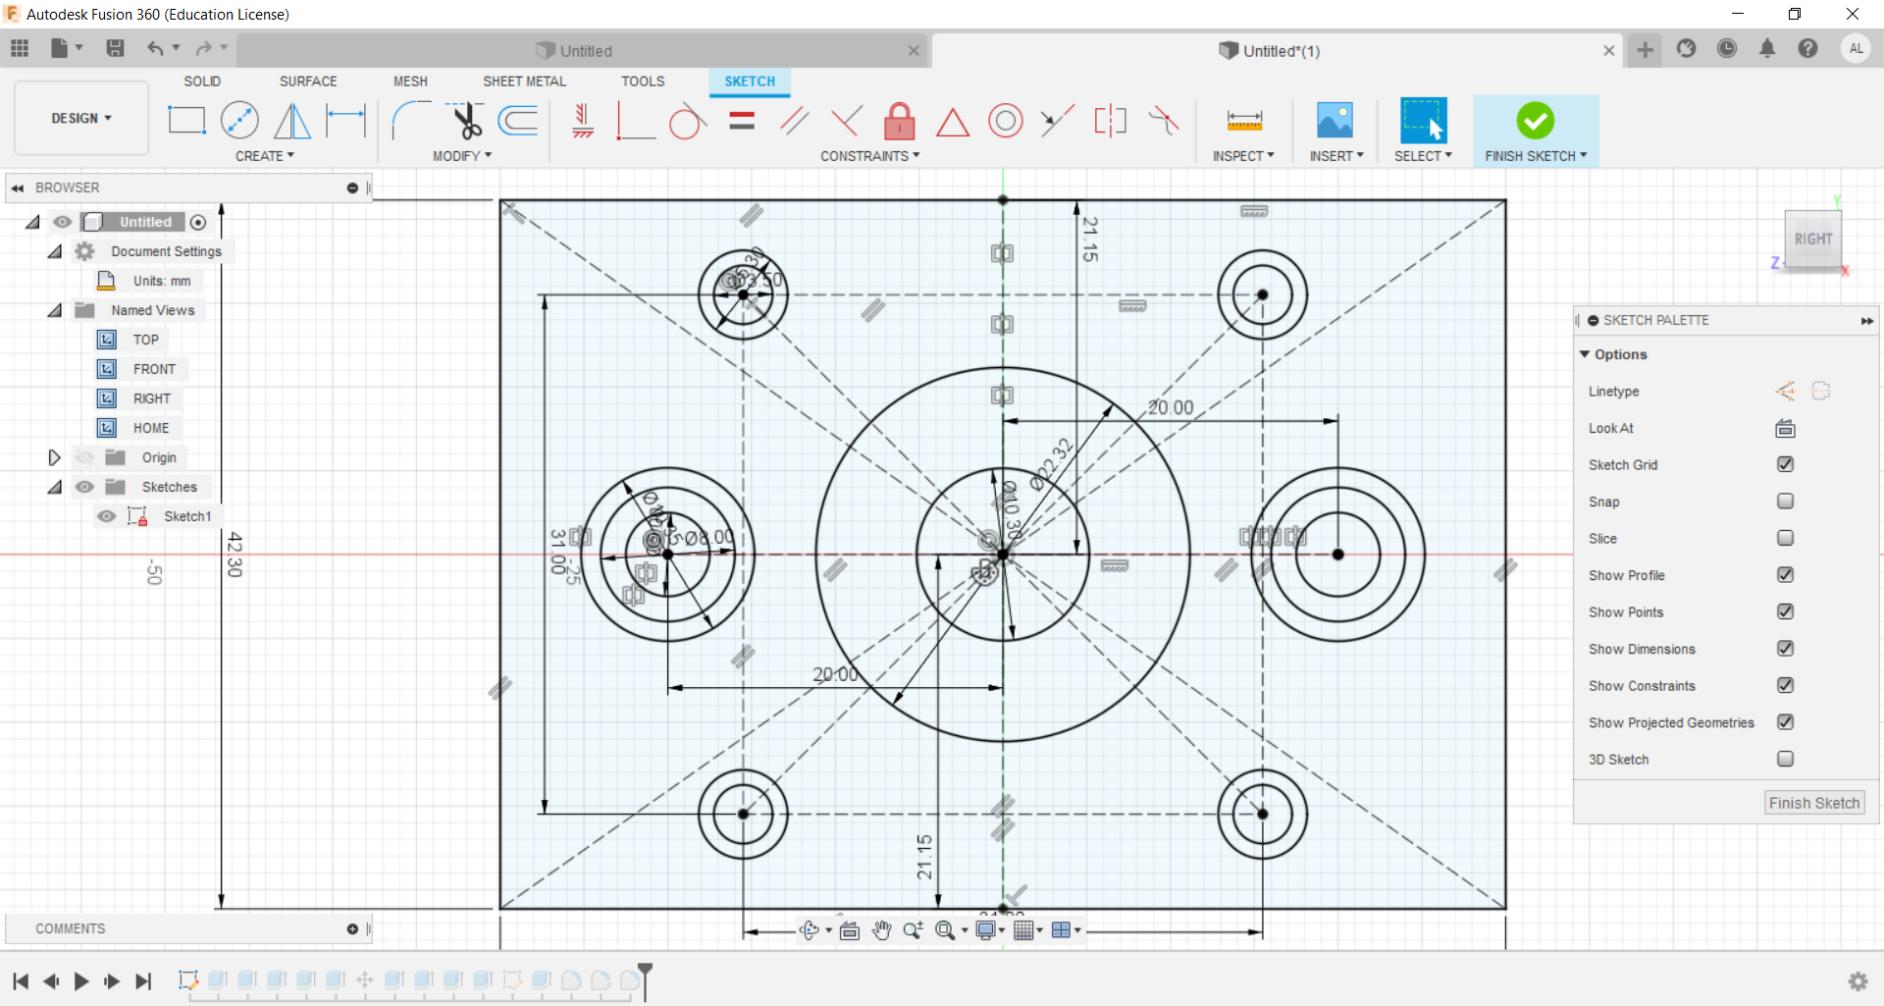Uncheck the Show Profile checkbox
The image size is (1884, 1006).
click(1785, 575)
